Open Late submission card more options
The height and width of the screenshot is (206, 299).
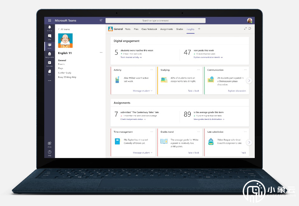245,132
